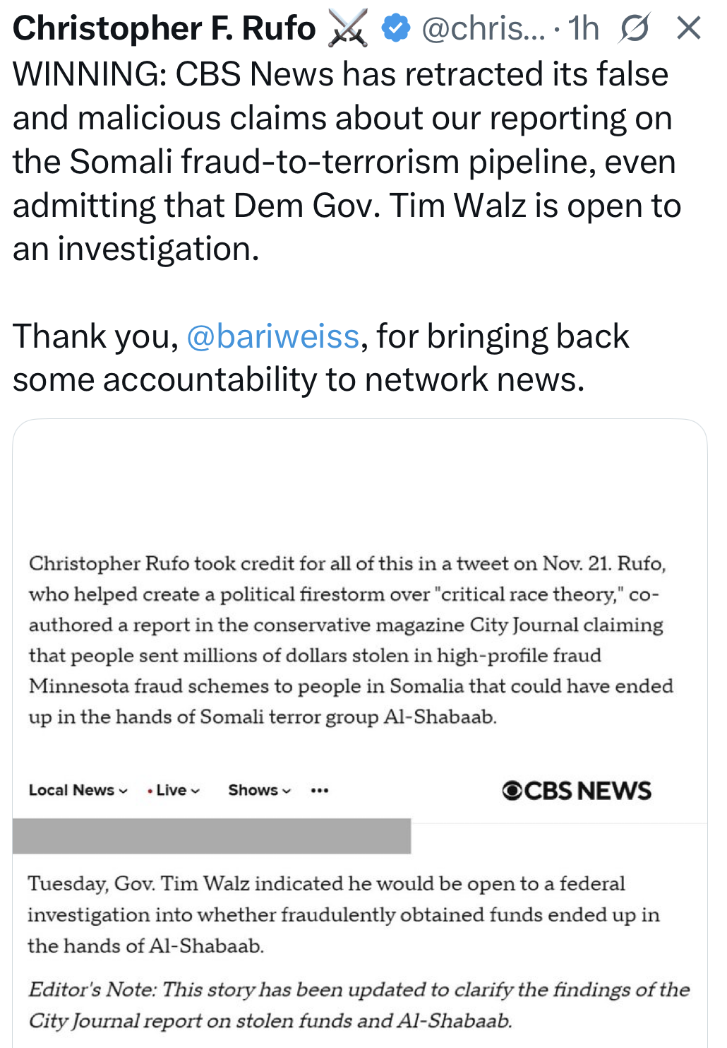Click the CBS News eye logo
This screenshot has width=727, height=1048.
coord(512,790)
